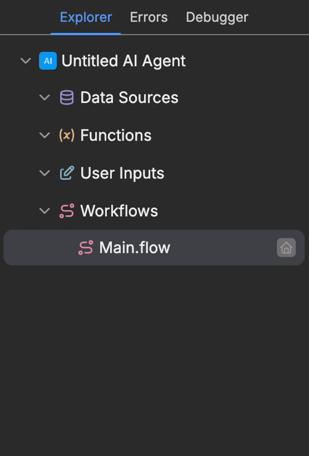Open the Debugger tab

pyautogui.click(x=217, y=17)
